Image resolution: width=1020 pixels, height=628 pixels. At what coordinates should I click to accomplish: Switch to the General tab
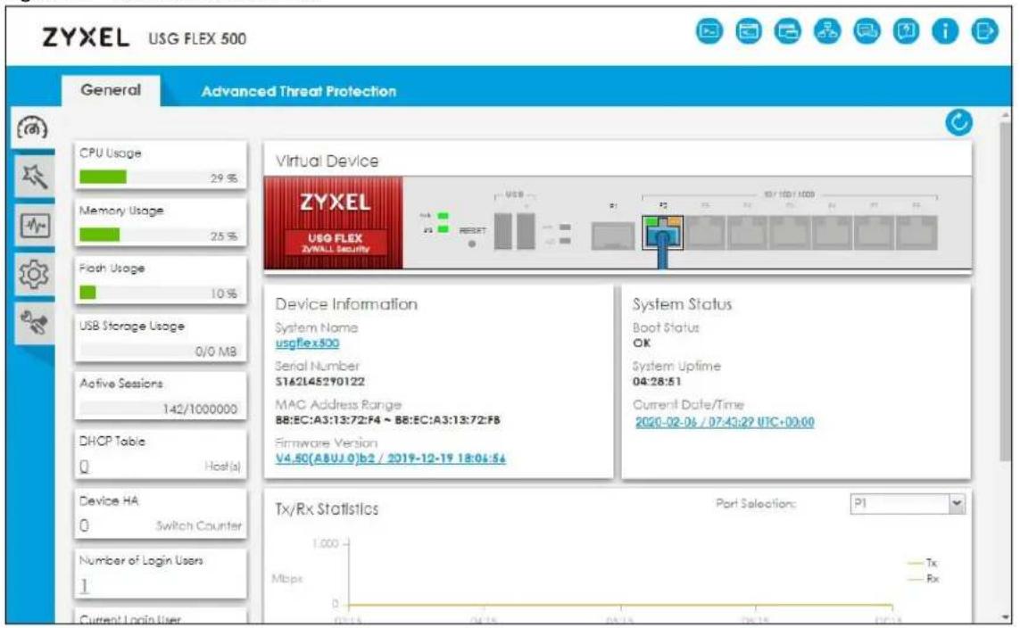111,90
